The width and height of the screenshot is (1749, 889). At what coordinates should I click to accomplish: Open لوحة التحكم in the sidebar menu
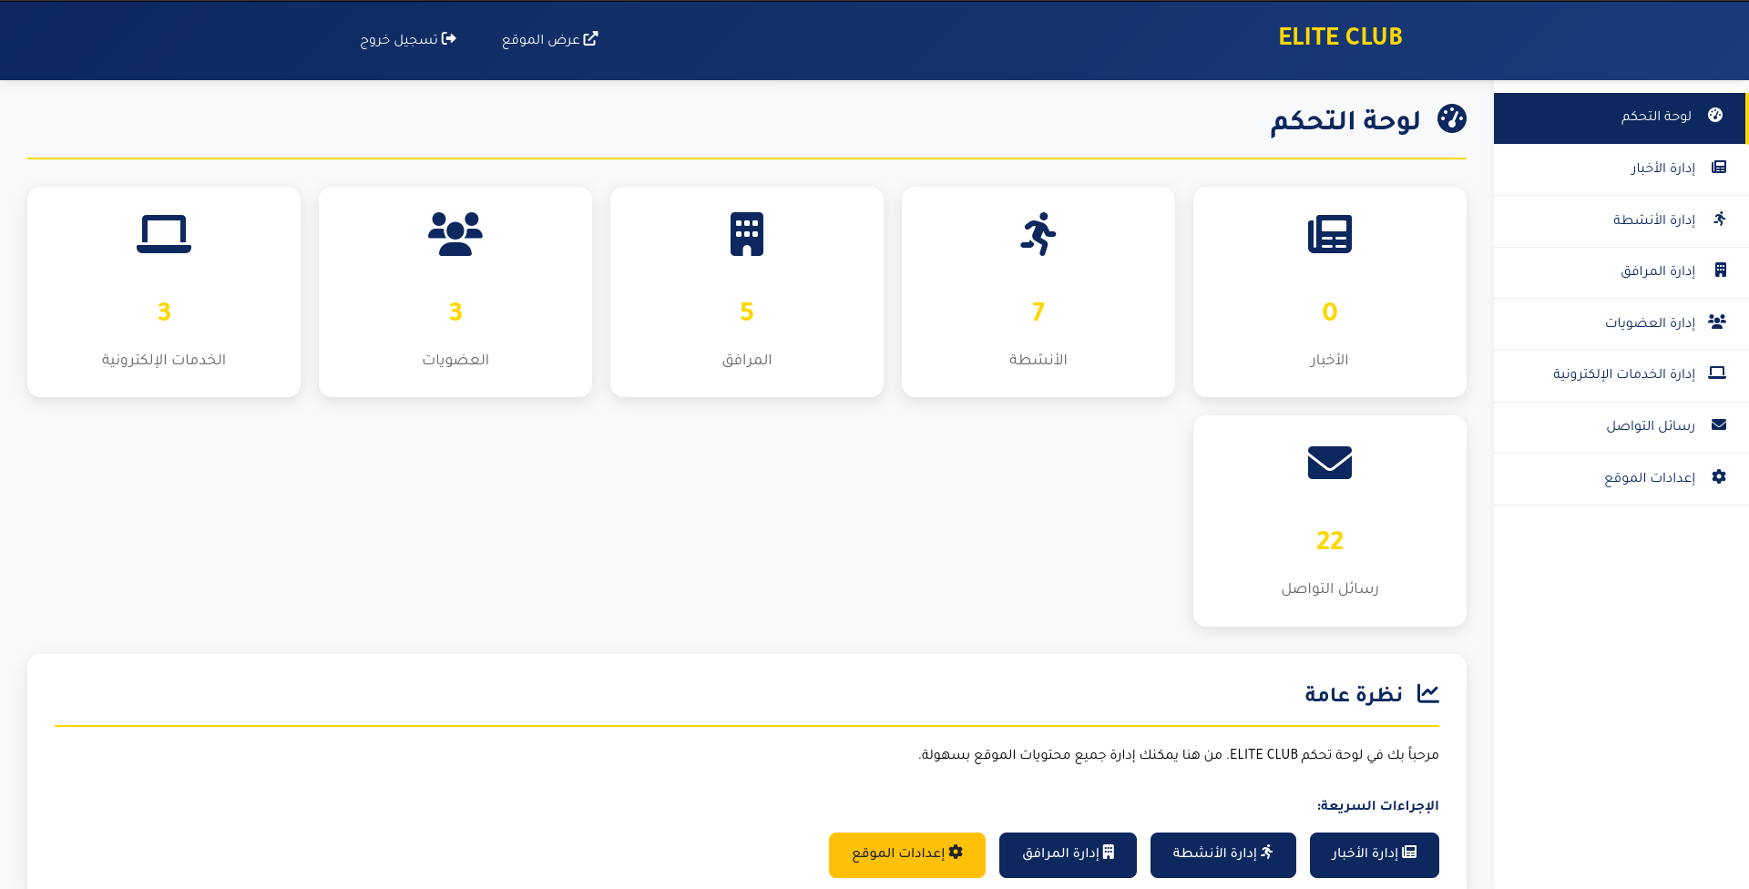tap(1620, 118)
